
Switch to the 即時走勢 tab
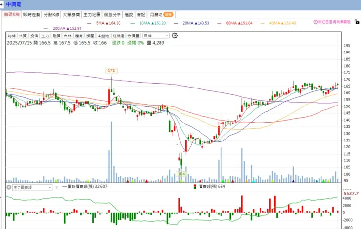32,15
